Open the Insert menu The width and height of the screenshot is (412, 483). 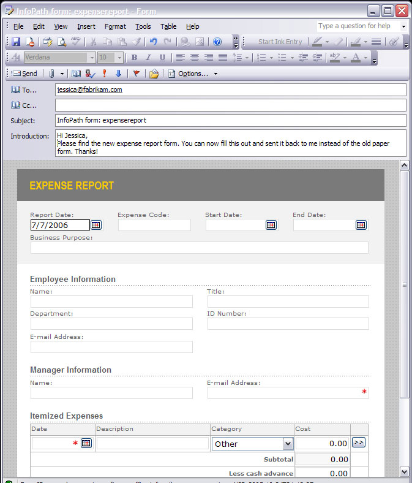coord(86,26)
